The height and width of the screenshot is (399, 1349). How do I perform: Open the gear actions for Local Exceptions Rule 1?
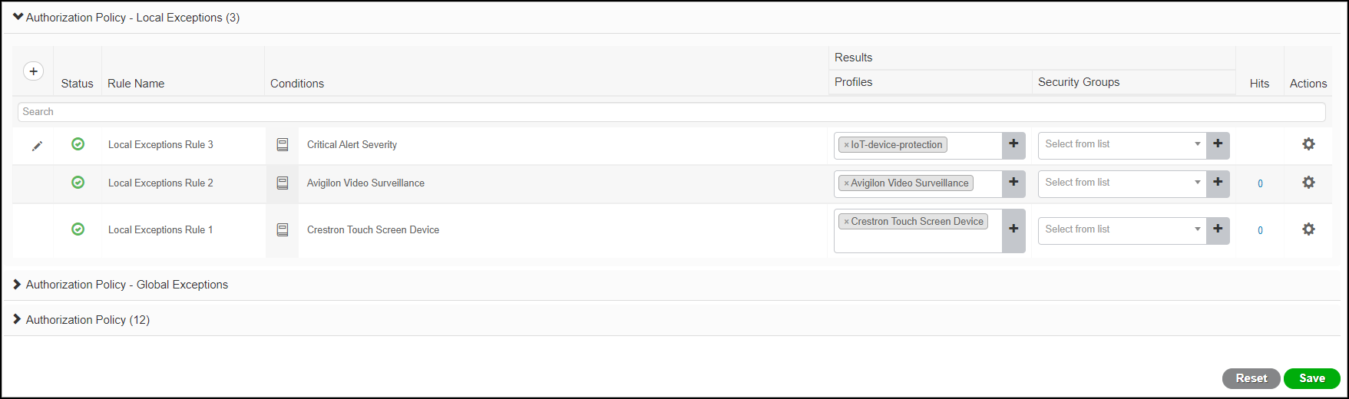click(1308, 229)
